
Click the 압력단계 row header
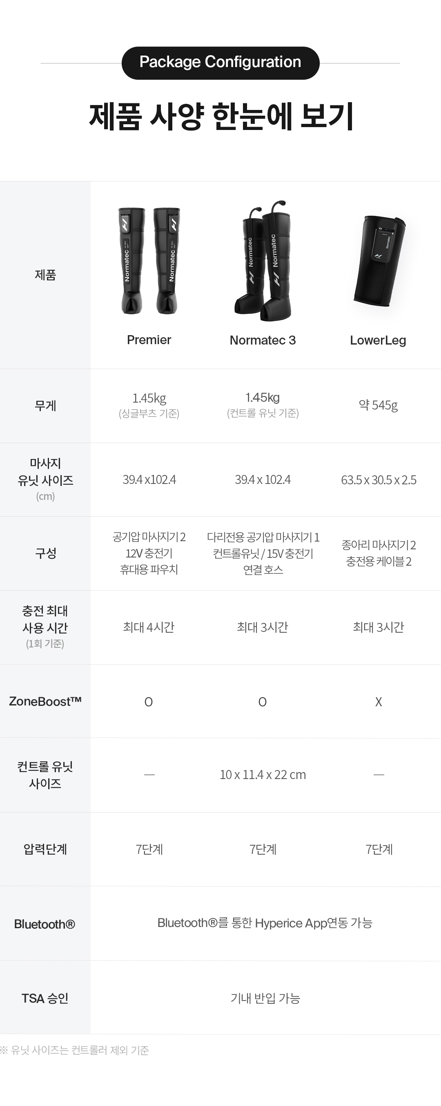tap(45, 849)
